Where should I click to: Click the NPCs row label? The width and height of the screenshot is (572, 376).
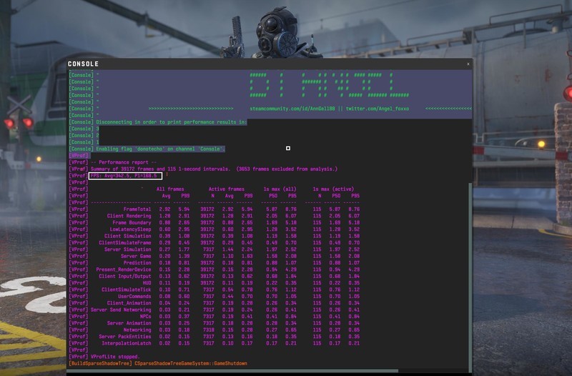[146, 316]
